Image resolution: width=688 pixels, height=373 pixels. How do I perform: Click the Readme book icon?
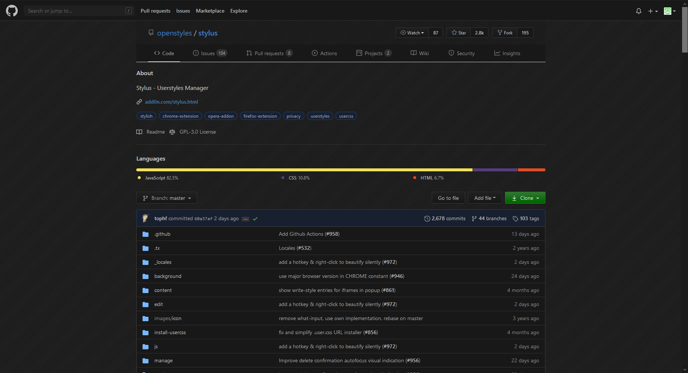pyautogui.click(x=139, y=132)
